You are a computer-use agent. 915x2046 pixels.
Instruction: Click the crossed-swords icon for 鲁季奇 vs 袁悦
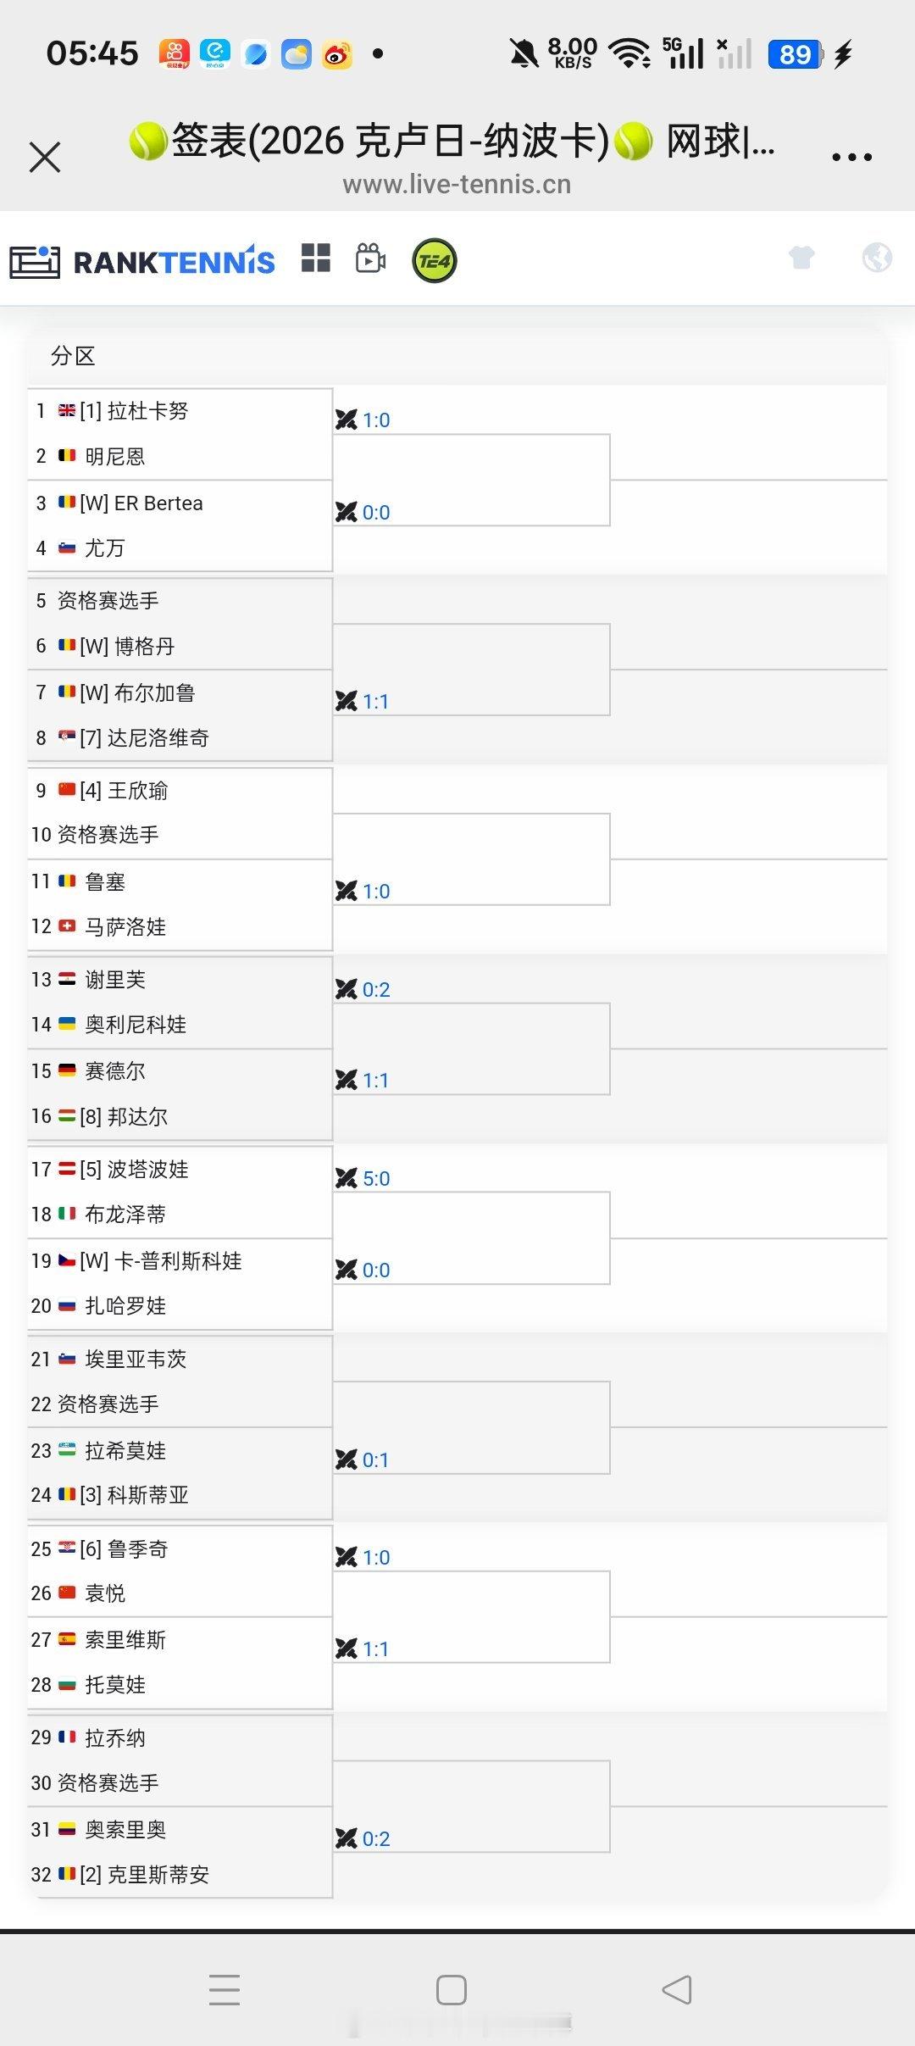point(347,1557)
